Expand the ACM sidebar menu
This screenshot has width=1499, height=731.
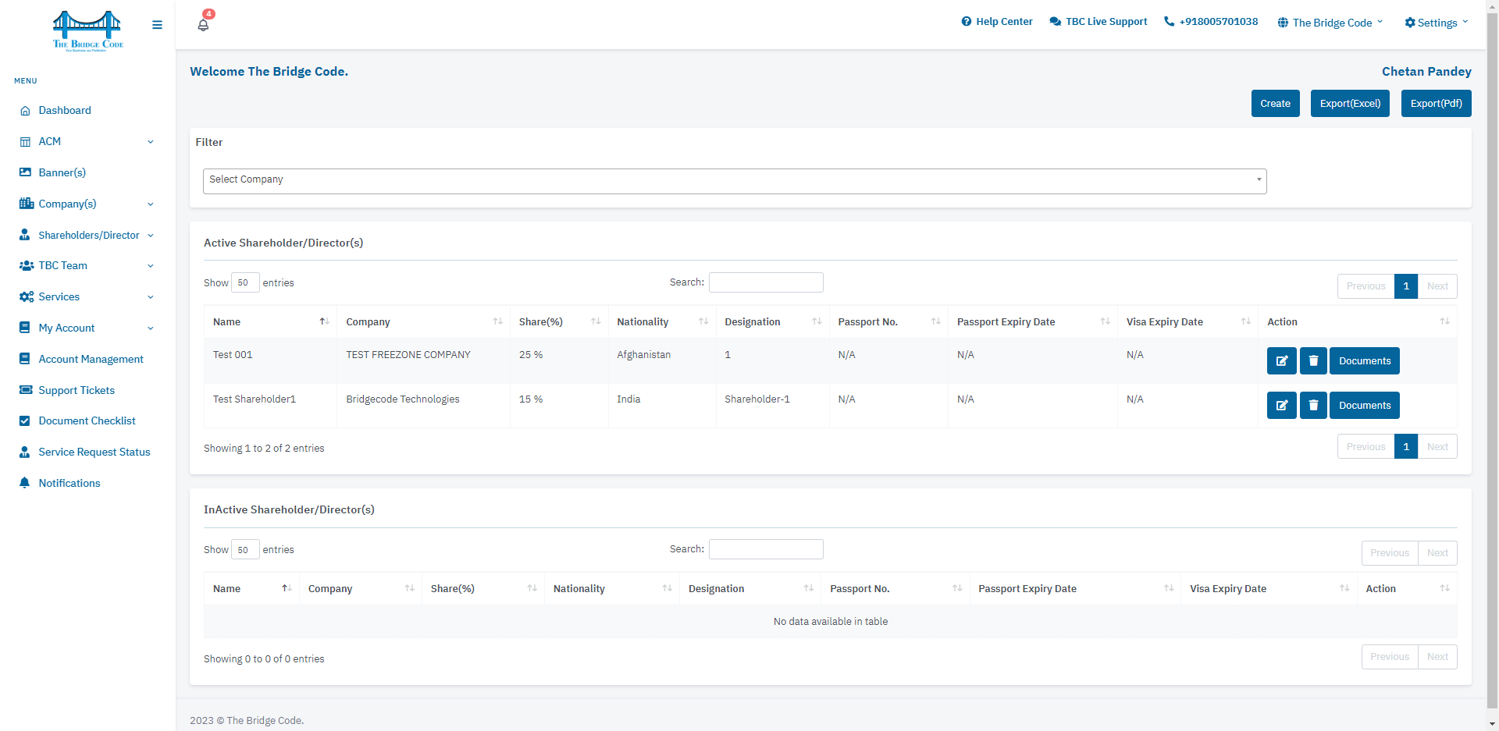86,141
